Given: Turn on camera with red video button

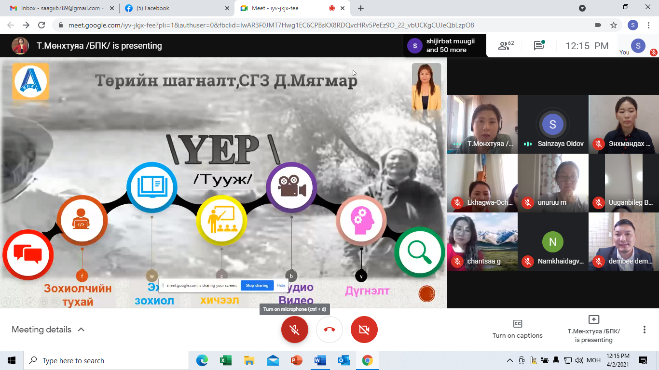Looking at the screenshot, I should pyautogui.click(x=364, y=330).
